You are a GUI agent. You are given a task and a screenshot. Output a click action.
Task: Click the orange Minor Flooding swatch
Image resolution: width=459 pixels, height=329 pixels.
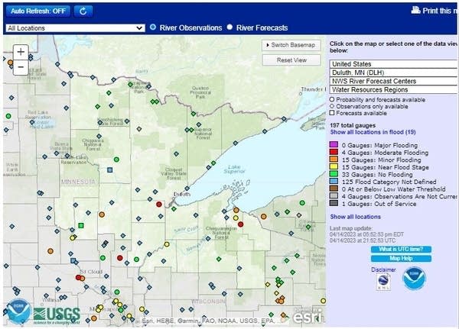tap(334, 160)
